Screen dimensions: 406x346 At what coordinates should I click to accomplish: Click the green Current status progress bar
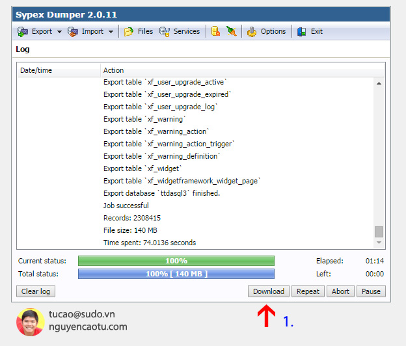tap(176, 261)
